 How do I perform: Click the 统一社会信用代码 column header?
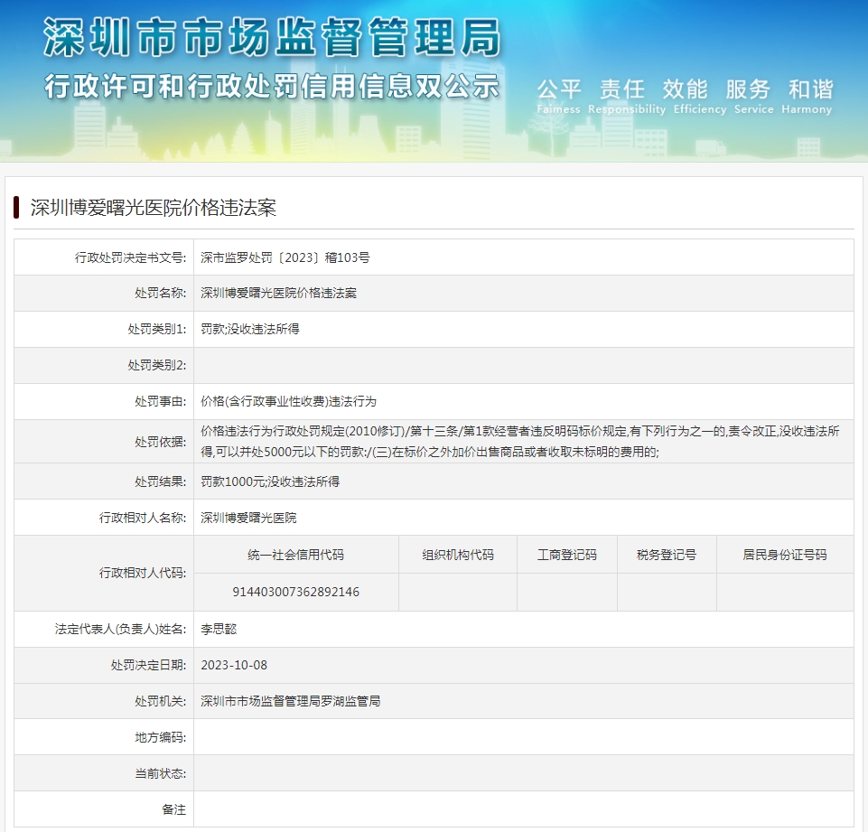(295, 555)
